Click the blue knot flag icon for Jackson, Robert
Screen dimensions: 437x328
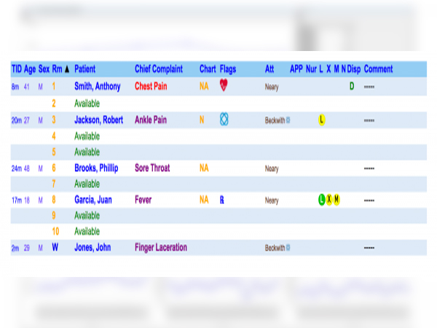pyautogui.click(x=224, y=119)
